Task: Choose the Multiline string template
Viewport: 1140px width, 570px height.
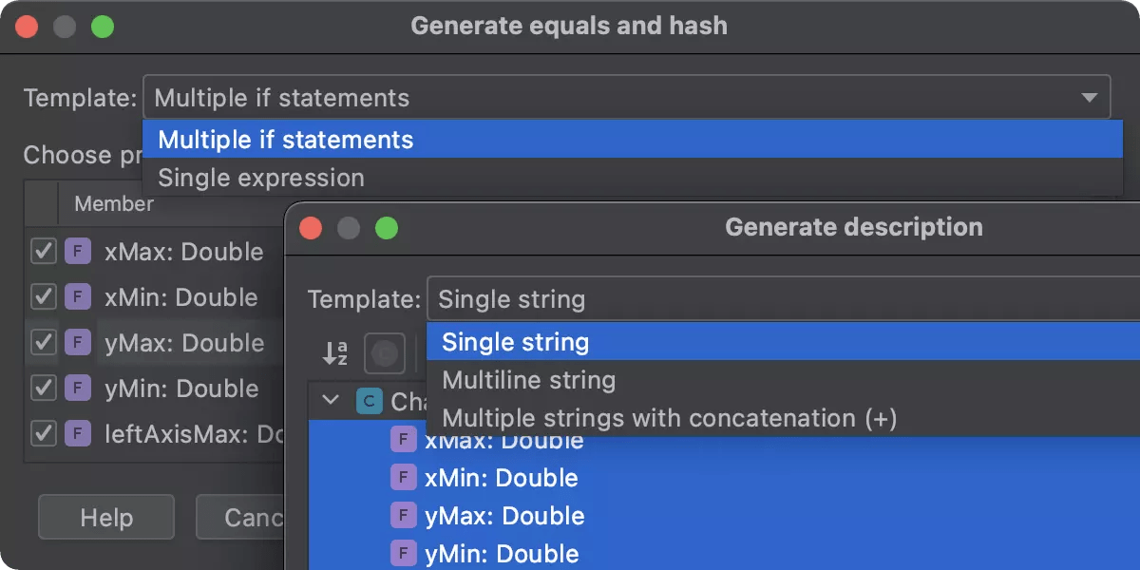Action: [528, 380]
